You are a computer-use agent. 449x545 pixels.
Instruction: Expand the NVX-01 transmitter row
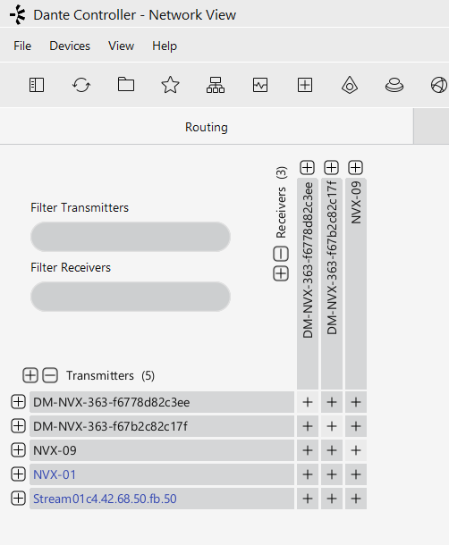[18, 474]
